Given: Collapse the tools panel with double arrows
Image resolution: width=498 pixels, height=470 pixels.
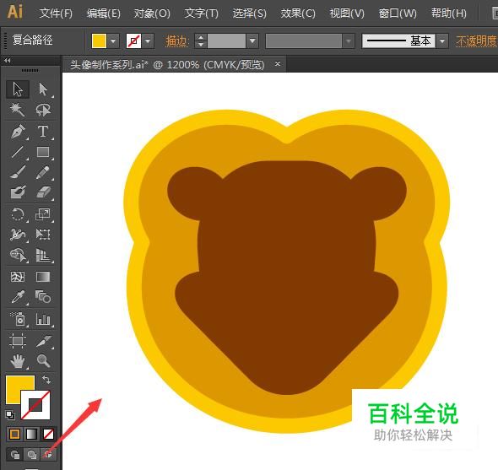Looking at the screenshot, I should pos(8,61).
